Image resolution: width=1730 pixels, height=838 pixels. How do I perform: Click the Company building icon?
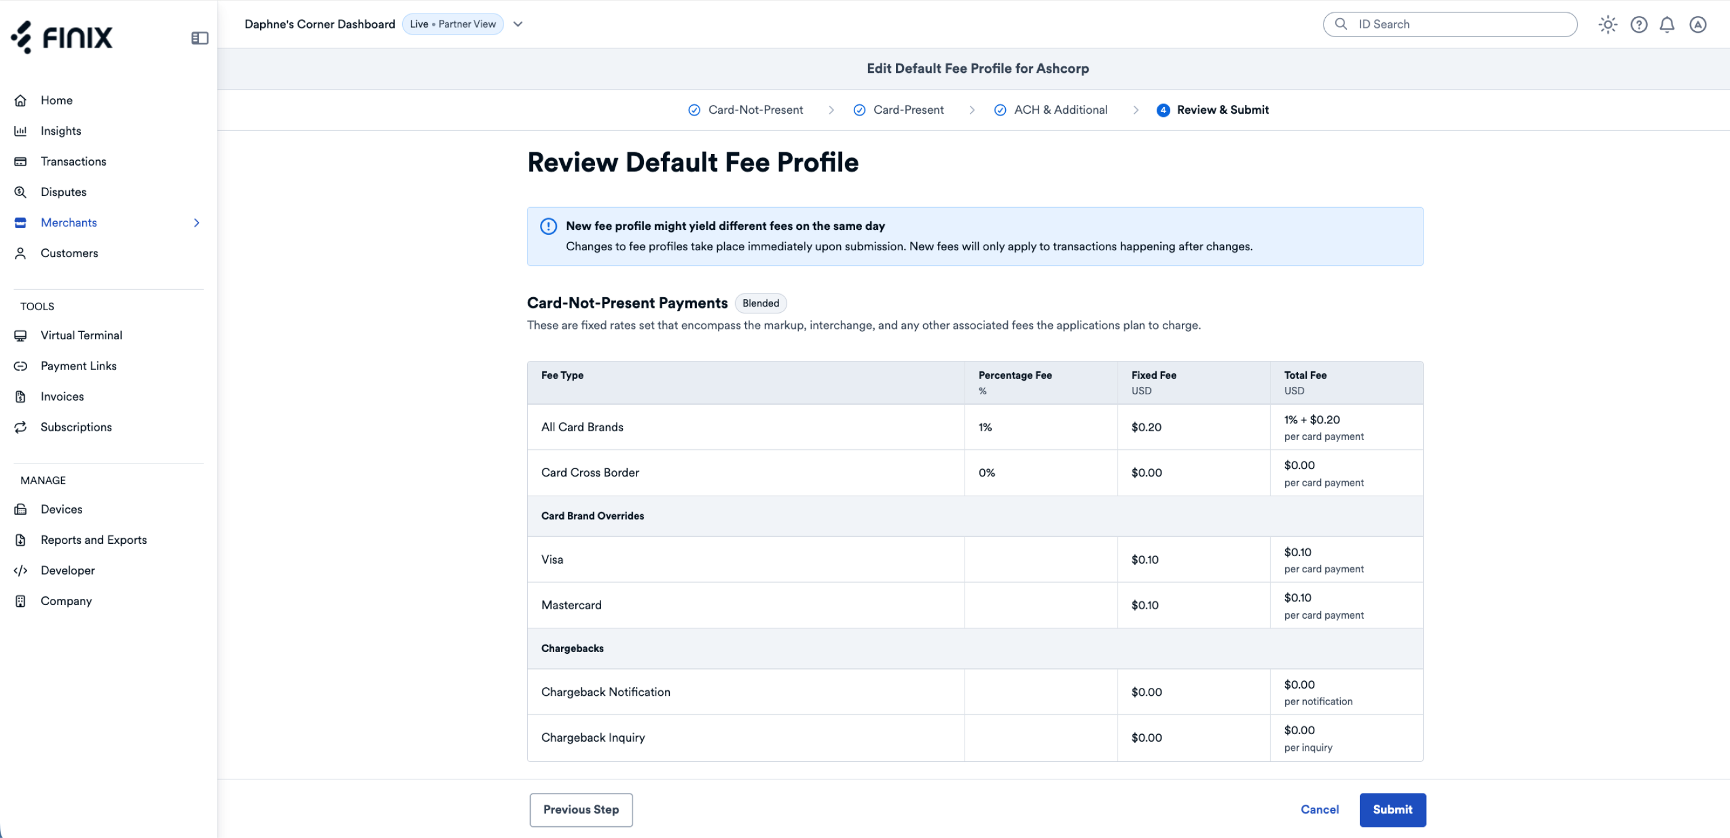(20, 601)
